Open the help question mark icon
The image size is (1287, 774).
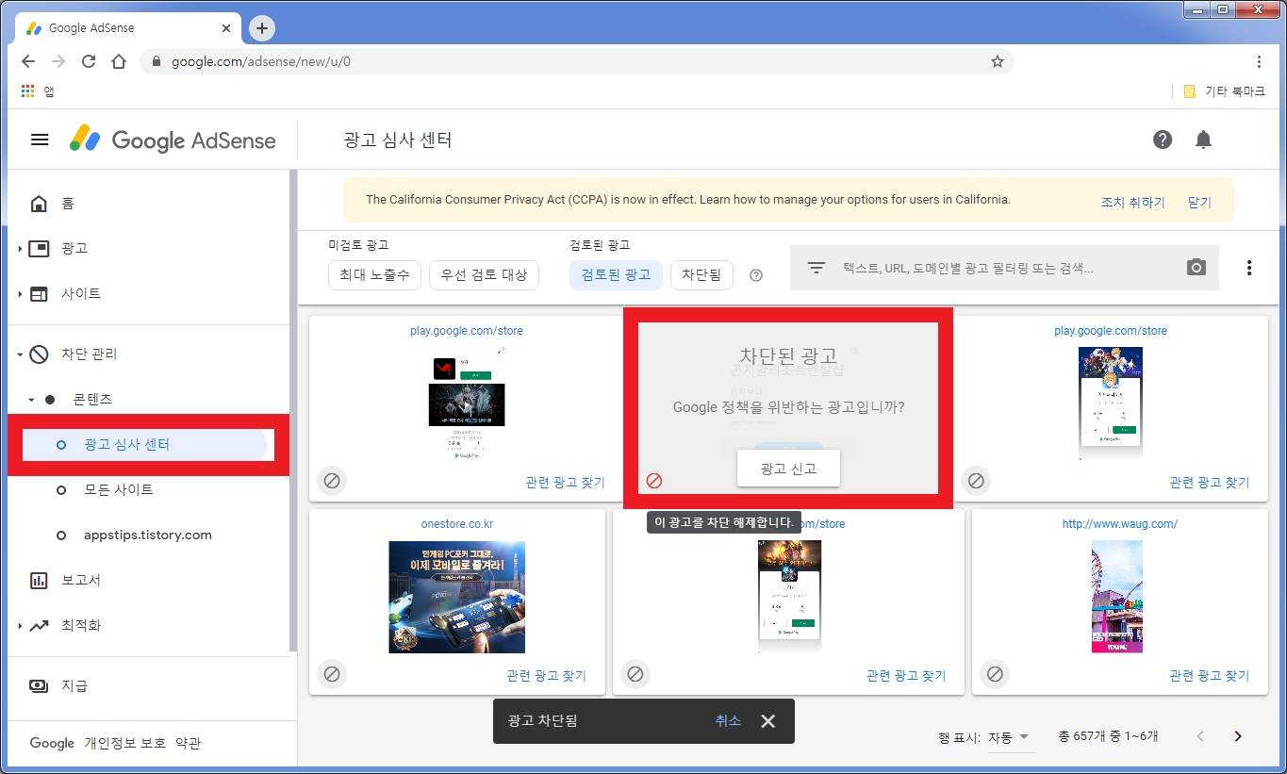coord(1163,140)
